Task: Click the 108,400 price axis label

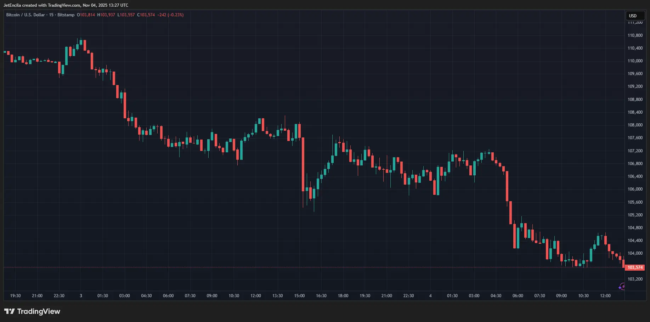Action: (x=635, y=112)
